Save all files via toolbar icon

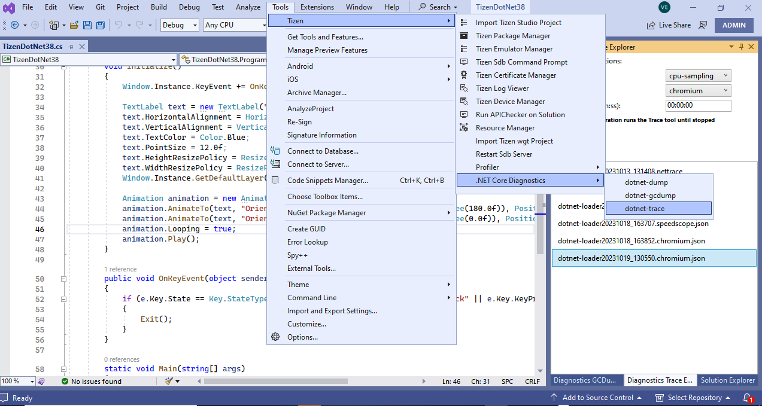pyautogui.click(x=101, y=25)
